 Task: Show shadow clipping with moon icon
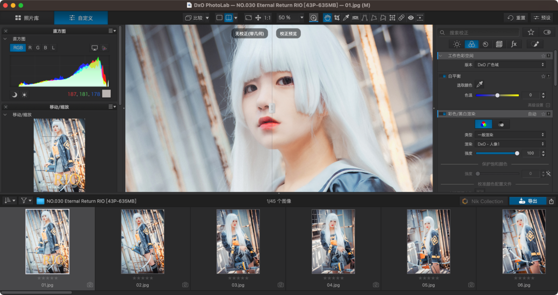tap(14, 94)
